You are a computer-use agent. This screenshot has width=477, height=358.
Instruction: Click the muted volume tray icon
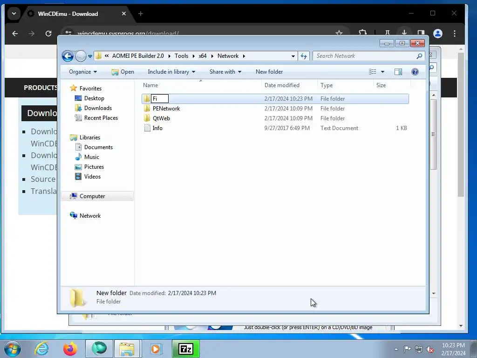tap(430, 350)
